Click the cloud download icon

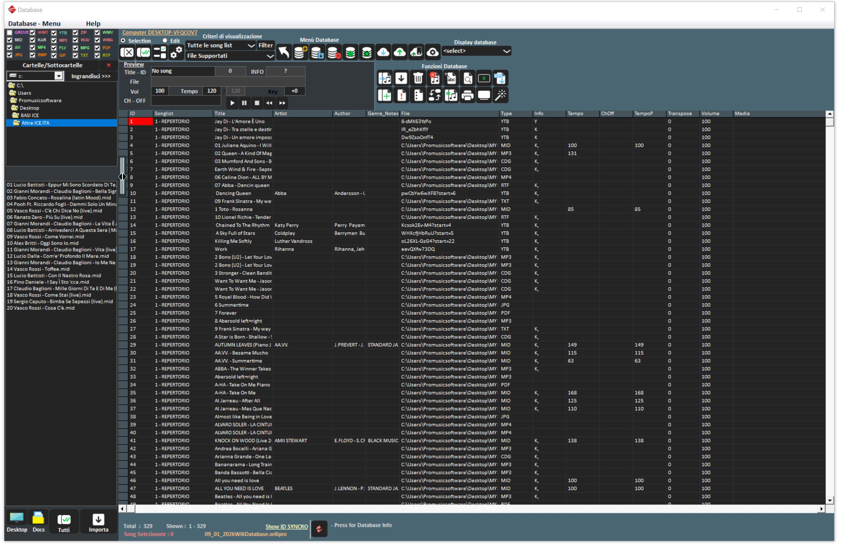[x=383, y=52]
